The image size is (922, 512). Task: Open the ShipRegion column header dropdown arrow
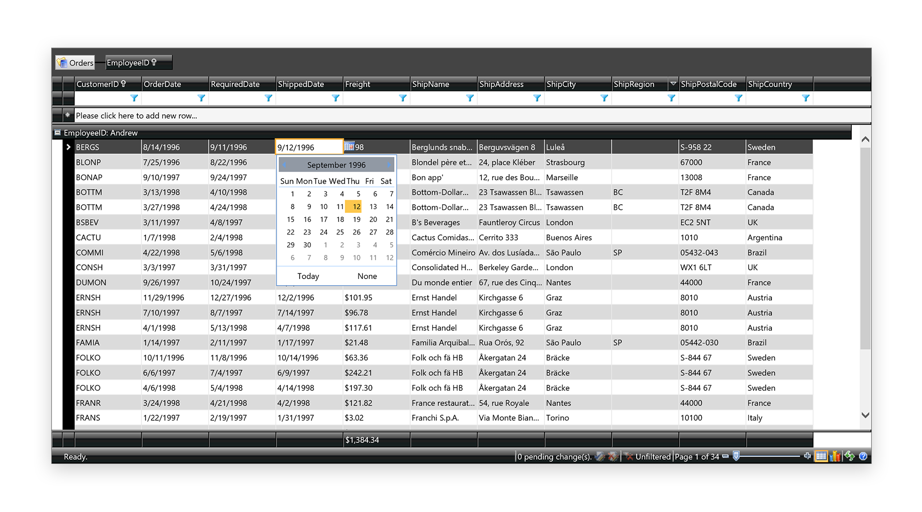click(x=673, y=83)
